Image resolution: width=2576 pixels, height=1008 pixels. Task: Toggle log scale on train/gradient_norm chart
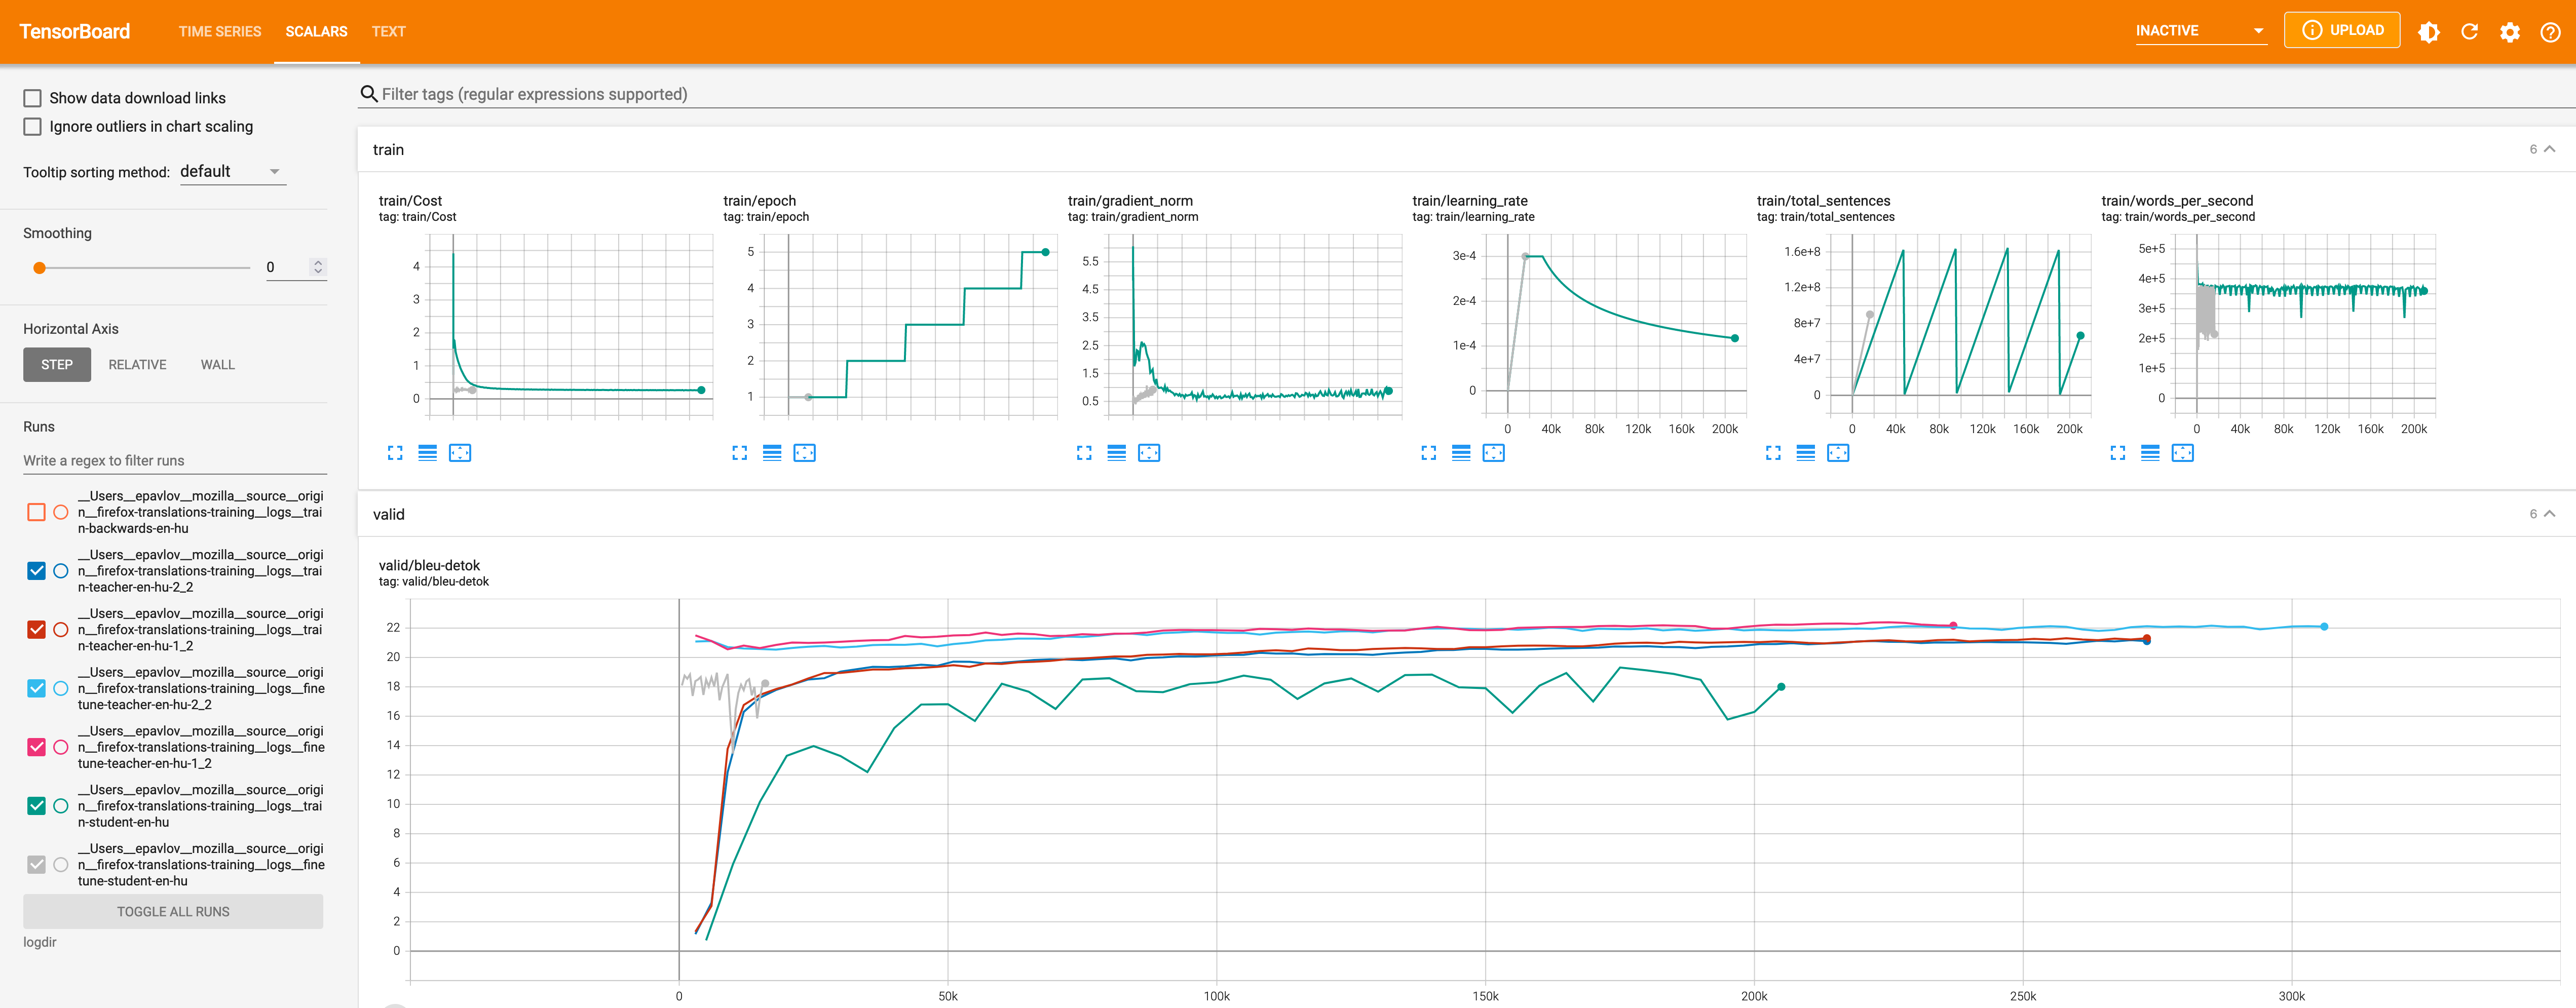pyautogui.click(x=1117, y=453)
